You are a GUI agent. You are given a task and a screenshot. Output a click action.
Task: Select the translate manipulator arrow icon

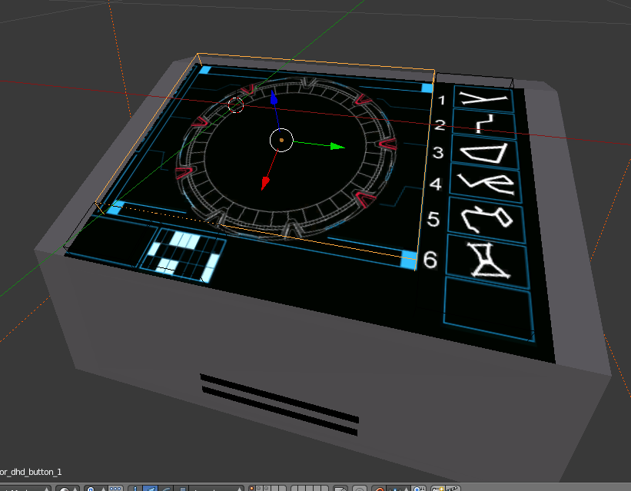pyautogui.click(x=152, y=489)
